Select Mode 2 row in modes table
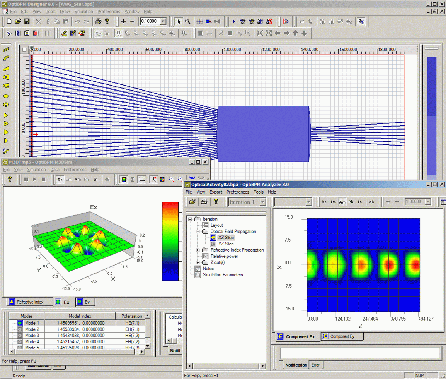The width and height of the screenshot is (446, 379). click(x=32, y=329)
